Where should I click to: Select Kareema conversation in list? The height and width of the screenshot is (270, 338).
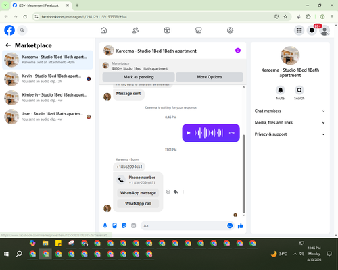(x=47, y=60)
